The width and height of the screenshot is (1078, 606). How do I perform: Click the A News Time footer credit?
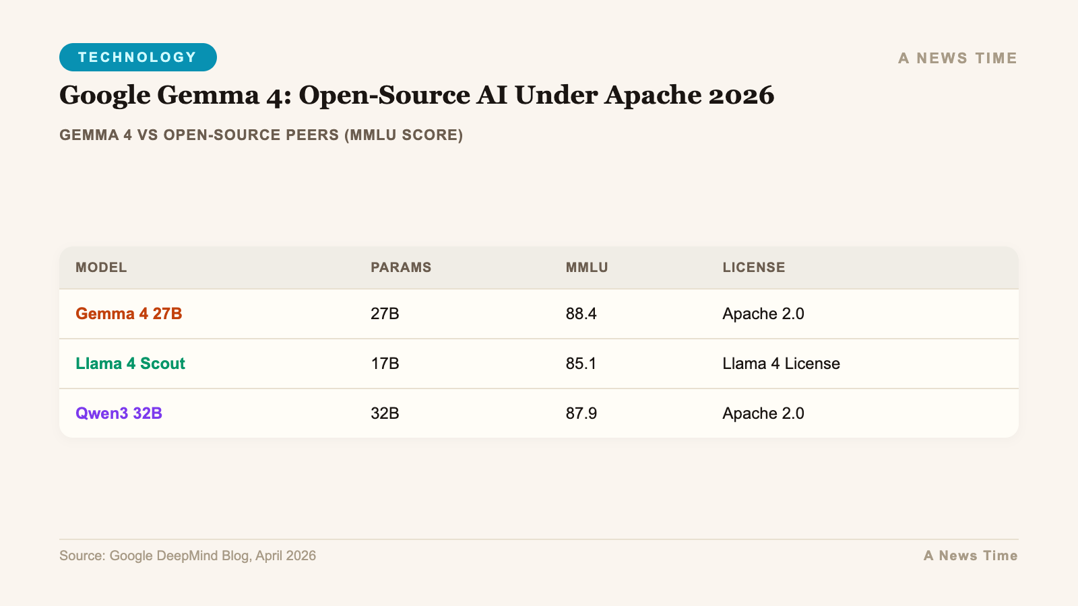pyautogui.click(x=970, y=555)
